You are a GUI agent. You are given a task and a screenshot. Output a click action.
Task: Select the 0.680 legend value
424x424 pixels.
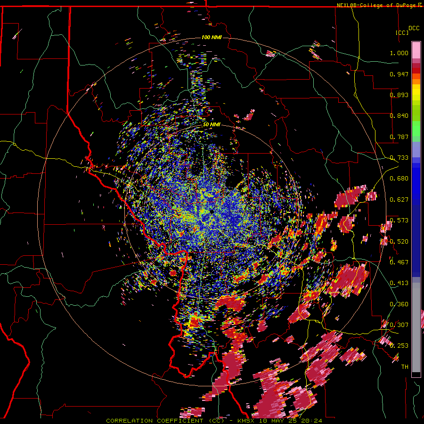(x=399, y=179)
